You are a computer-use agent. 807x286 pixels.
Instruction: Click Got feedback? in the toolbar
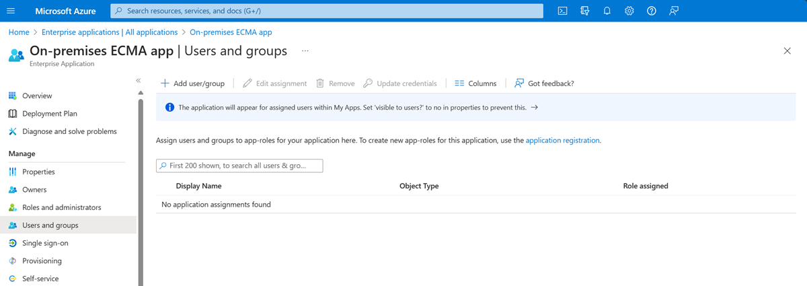click(x=544, y=83)
